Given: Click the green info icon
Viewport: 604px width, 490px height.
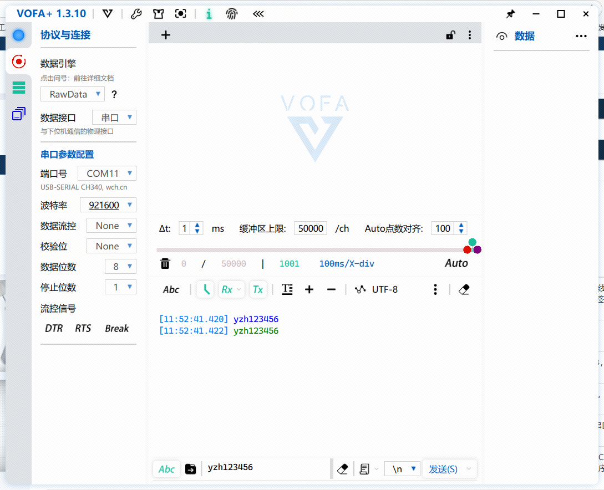Looking at the screenshot, I should click(209, 14).
